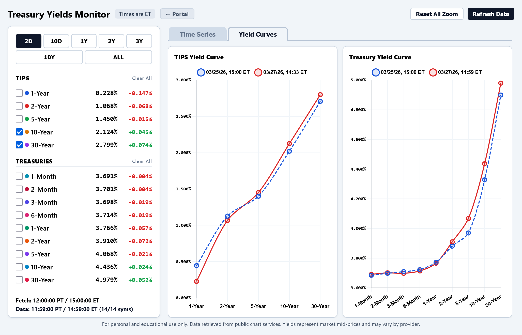Click red 30-Year data point on Treasury curve
The image size is (522, 335).
[x=501, y=83]
